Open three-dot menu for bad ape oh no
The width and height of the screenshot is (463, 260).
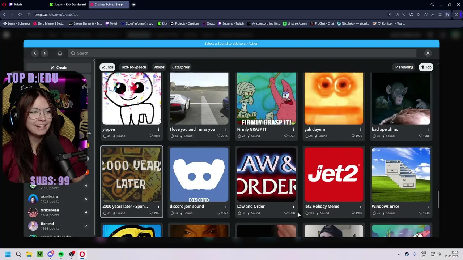point(428,129)
